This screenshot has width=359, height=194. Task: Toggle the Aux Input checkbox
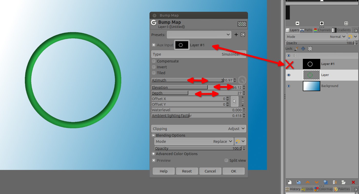point(154,45)
